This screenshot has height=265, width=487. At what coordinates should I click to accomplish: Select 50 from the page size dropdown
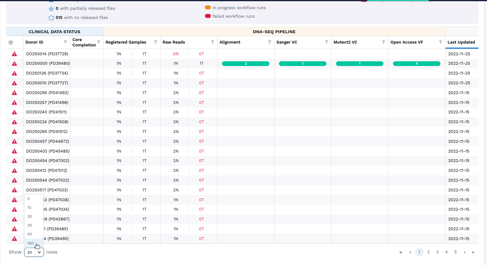click(x=29, y=234)
